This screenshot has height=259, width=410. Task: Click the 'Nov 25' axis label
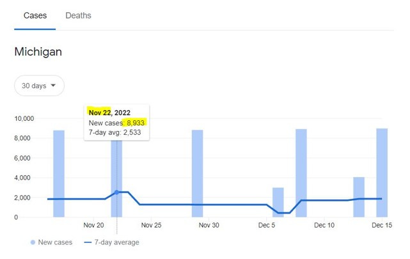(x=151, y=225)
